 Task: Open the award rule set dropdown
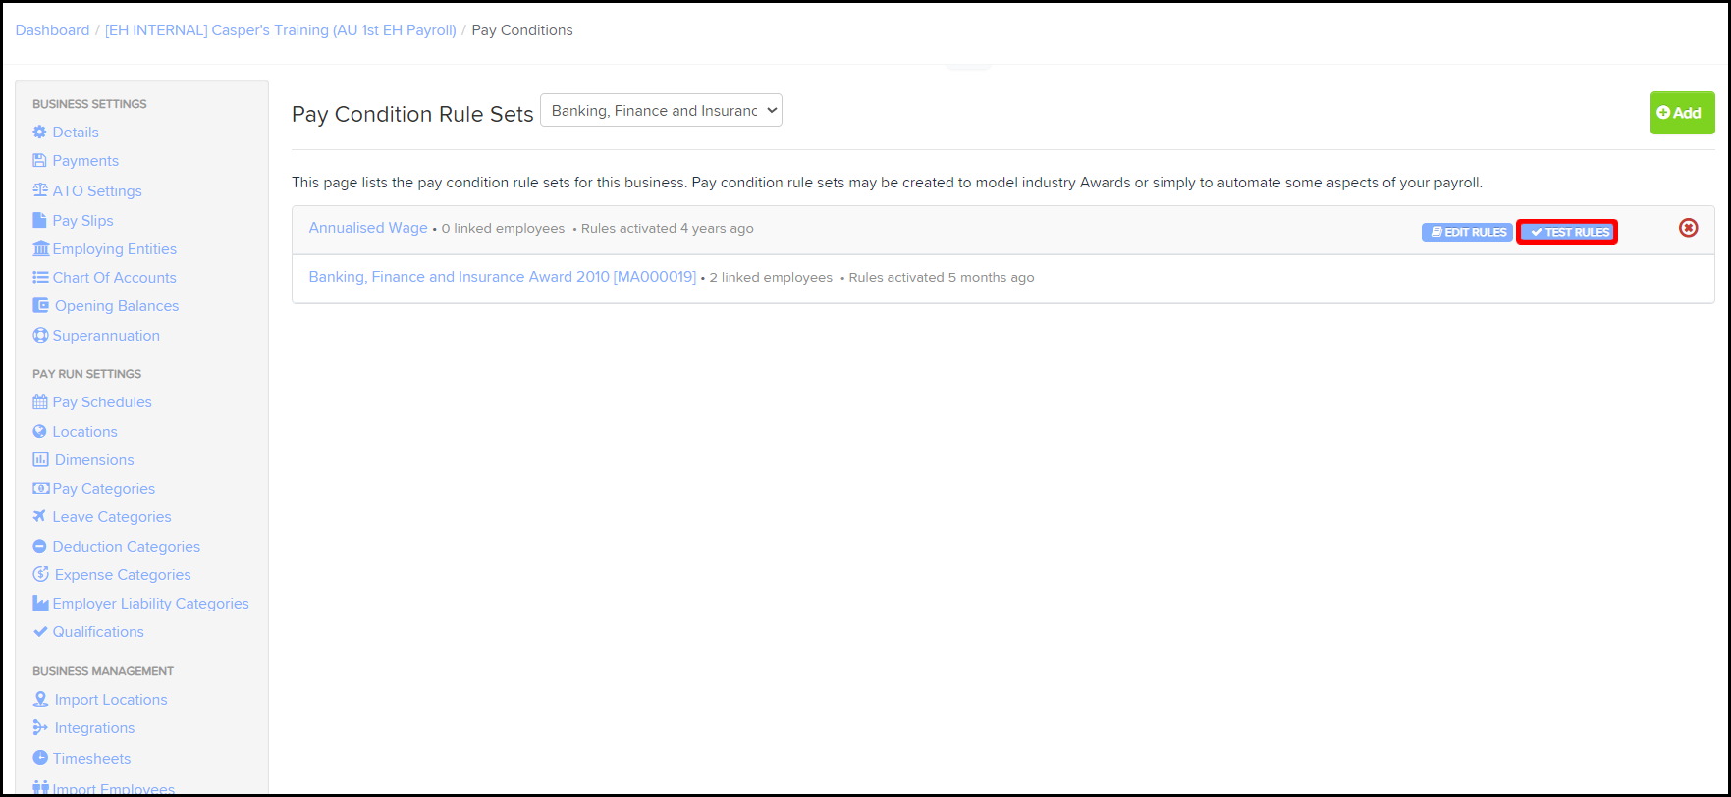click(661, 111)
